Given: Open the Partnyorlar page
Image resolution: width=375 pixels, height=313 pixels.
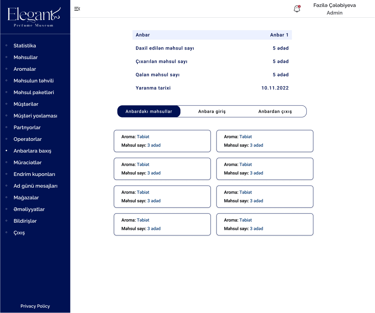Looking at the screenshot, I should click(27, 128).
